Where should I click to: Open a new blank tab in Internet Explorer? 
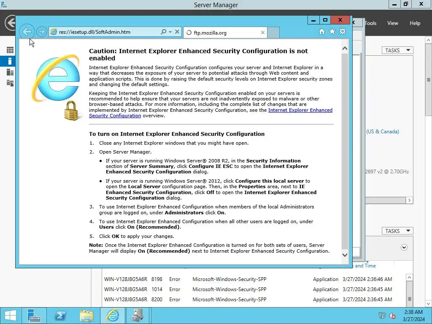273,32
